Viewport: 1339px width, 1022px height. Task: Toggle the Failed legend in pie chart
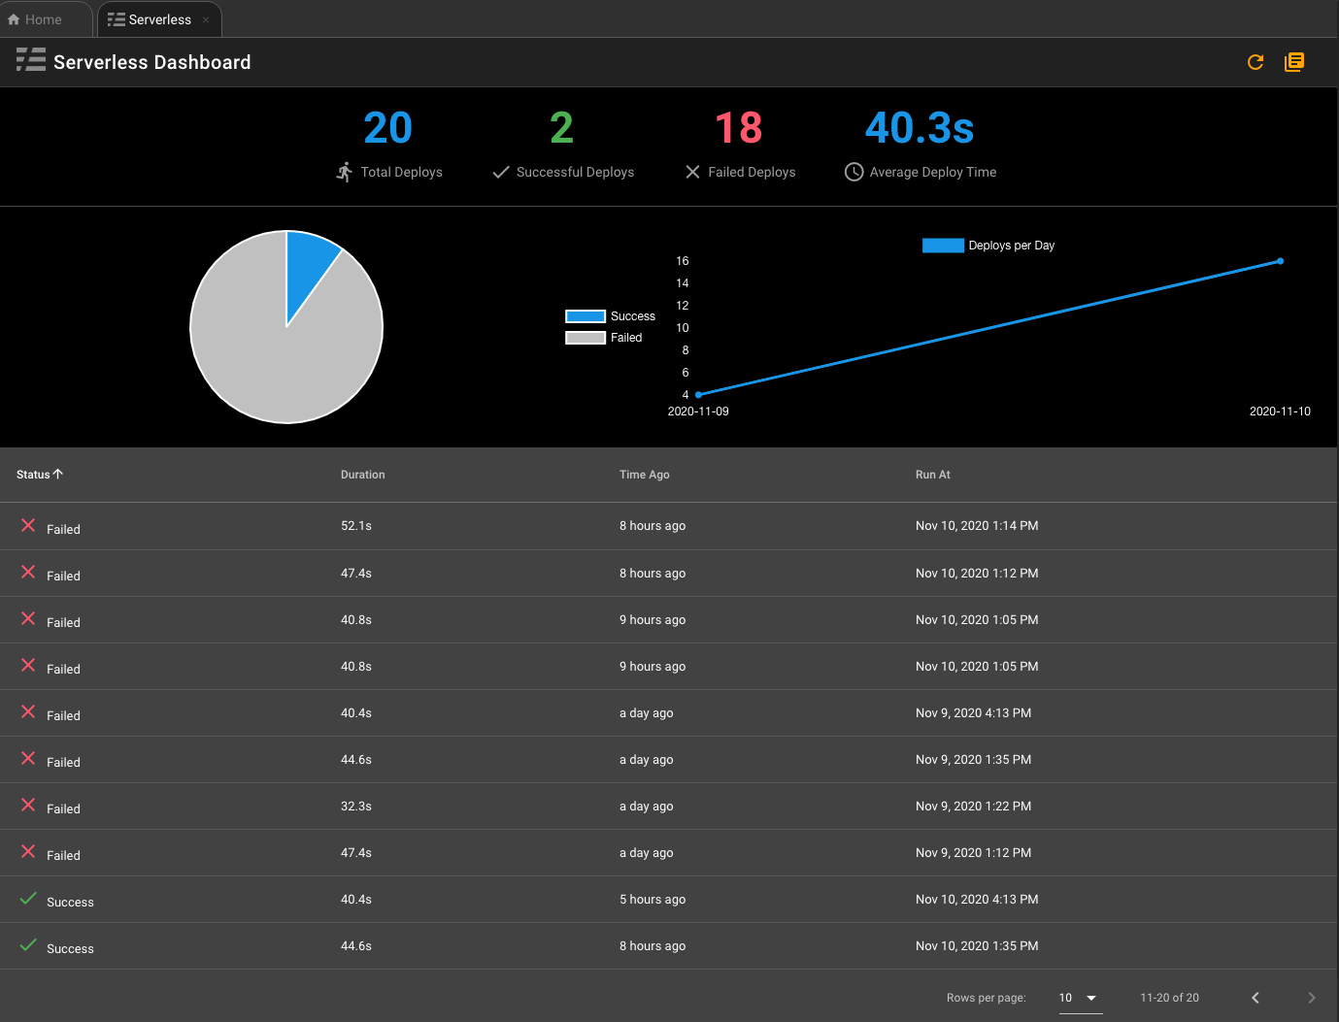(x=586, y=338)
